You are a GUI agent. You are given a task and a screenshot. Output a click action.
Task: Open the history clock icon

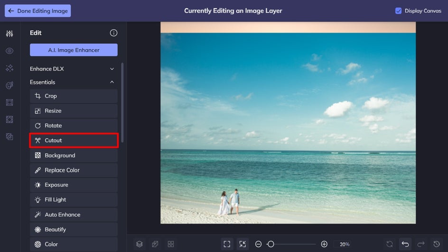(x=437, y=244)
